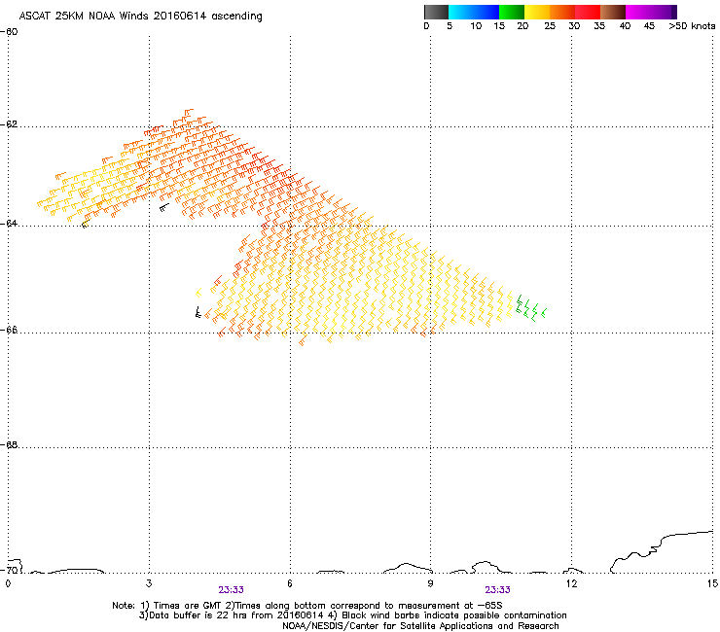Viewport: 720px width, 632px height.
Task: Click the title "ASCAT 25KM NOAA Winds 20160614 ascending"
Action: click(140, 16)
